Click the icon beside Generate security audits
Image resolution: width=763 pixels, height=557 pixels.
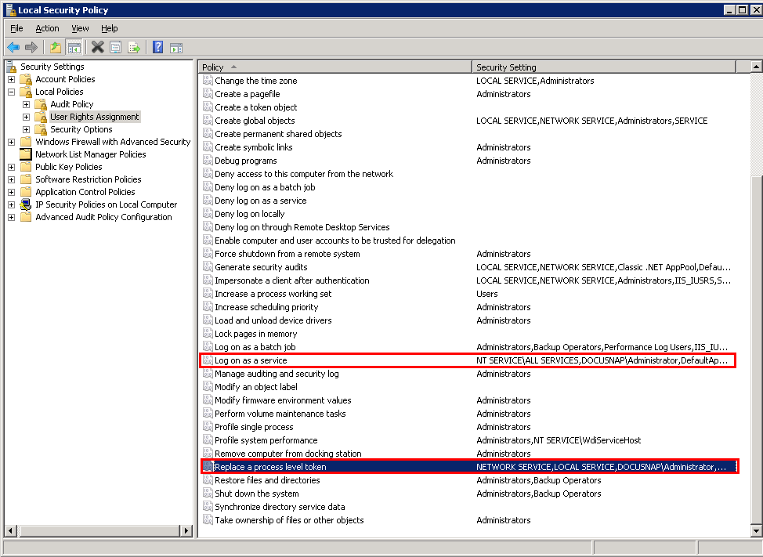[x=208, y=266]
